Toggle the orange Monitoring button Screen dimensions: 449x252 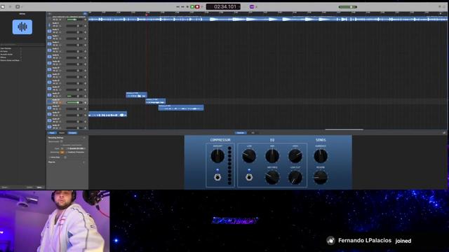point(62,153)
